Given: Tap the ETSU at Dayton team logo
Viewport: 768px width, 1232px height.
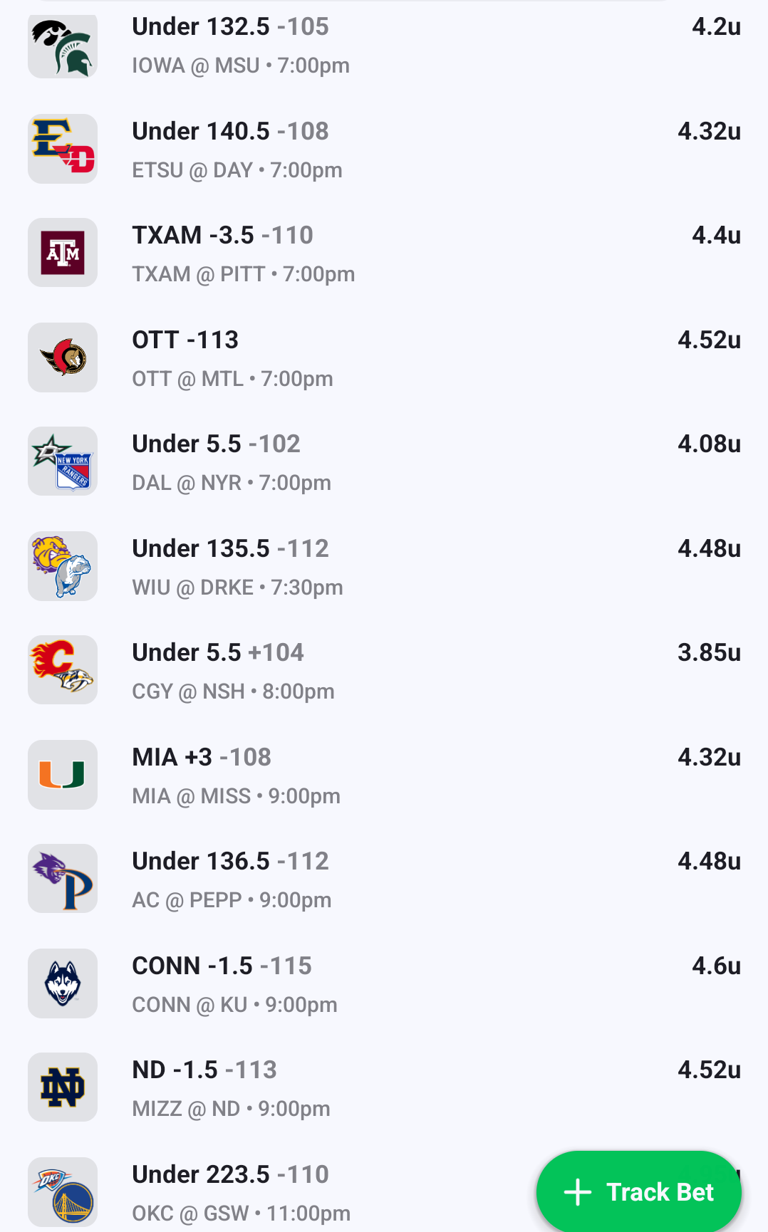Looking at the screenshot, I should [63, 149].
